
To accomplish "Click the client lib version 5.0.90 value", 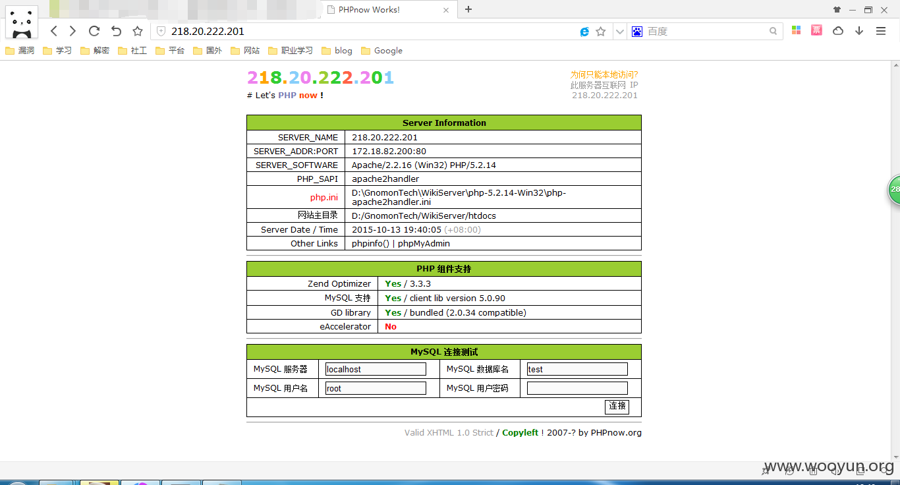I will point(457,298).
